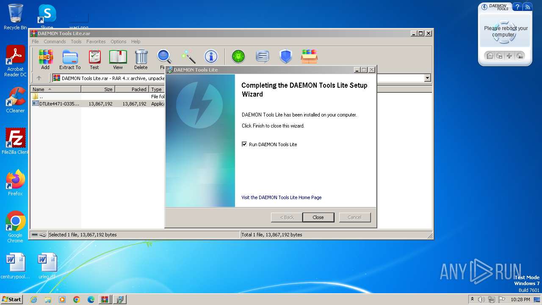Viewport: 542px width, 305px height.
Task: Click the volume speaker tray icon
Action: coord(482,299)
